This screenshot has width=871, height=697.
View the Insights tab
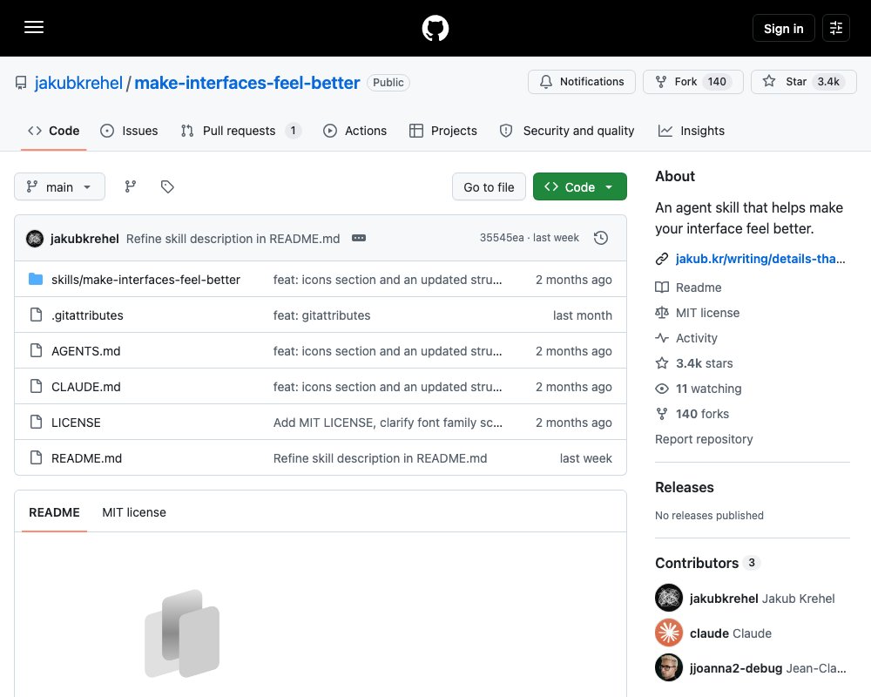(692, 131)
